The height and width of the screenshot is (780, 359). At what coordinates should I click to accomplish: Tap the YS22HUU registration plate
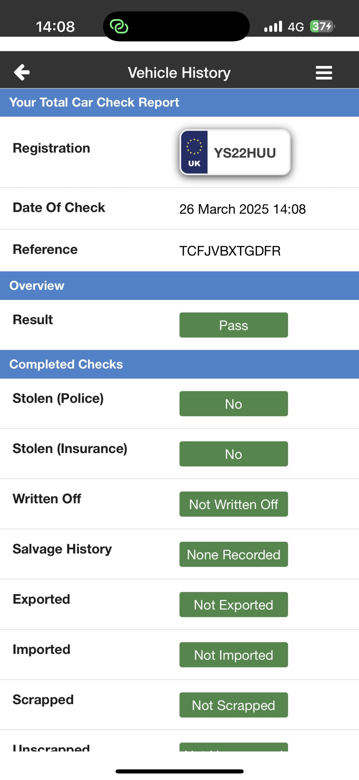click(235, 152)
